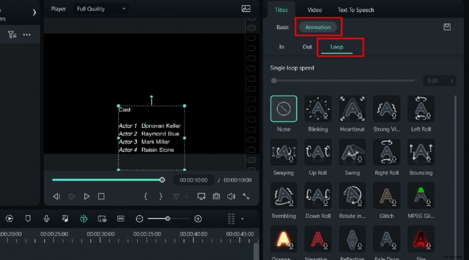Expand the filter options ellipsis menu
Screen dimensions: 469x260
(x=27, y=34)
